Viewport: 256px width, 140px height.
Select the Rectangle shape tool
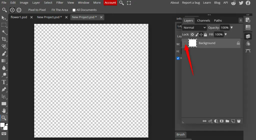[4, 104]
